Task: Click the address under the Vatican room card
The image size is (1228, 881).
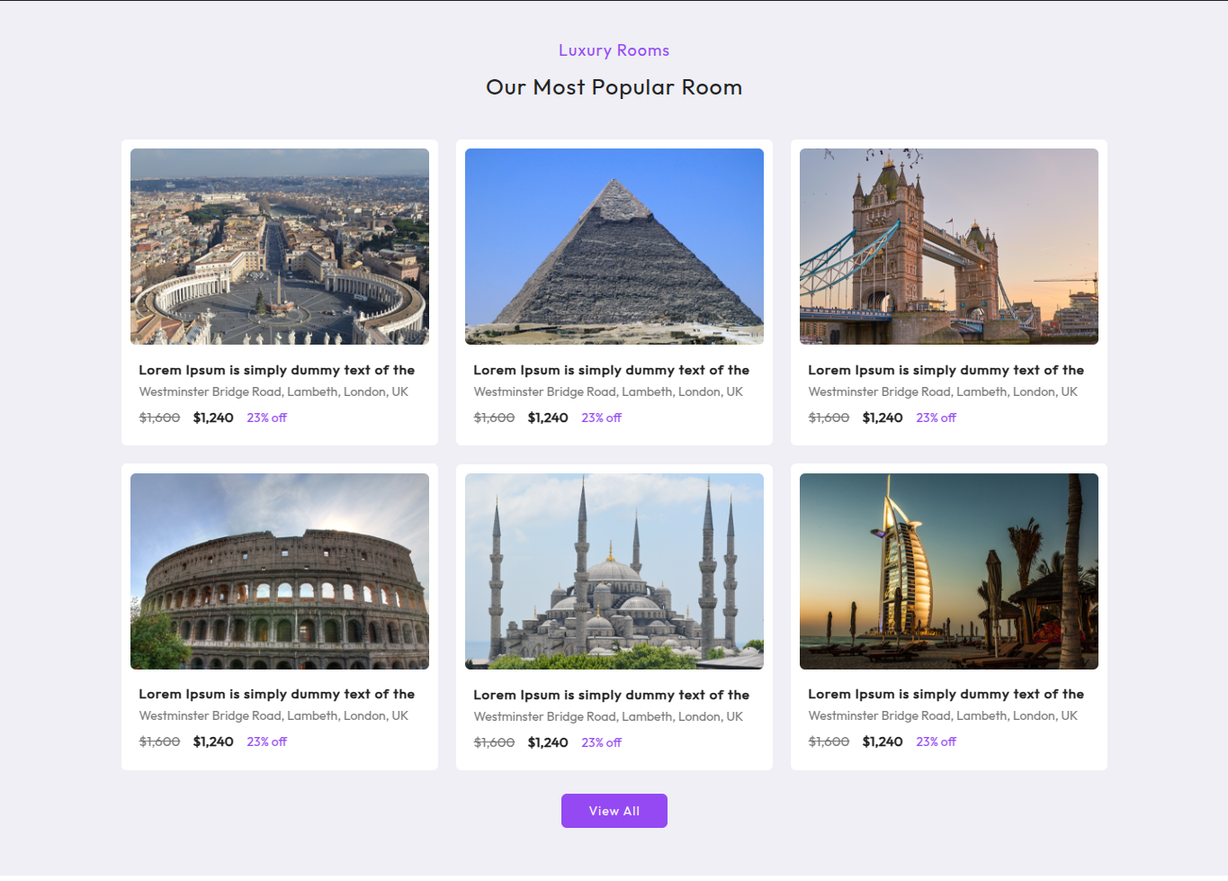Action: pyautogui.click(x=273, y=391)
